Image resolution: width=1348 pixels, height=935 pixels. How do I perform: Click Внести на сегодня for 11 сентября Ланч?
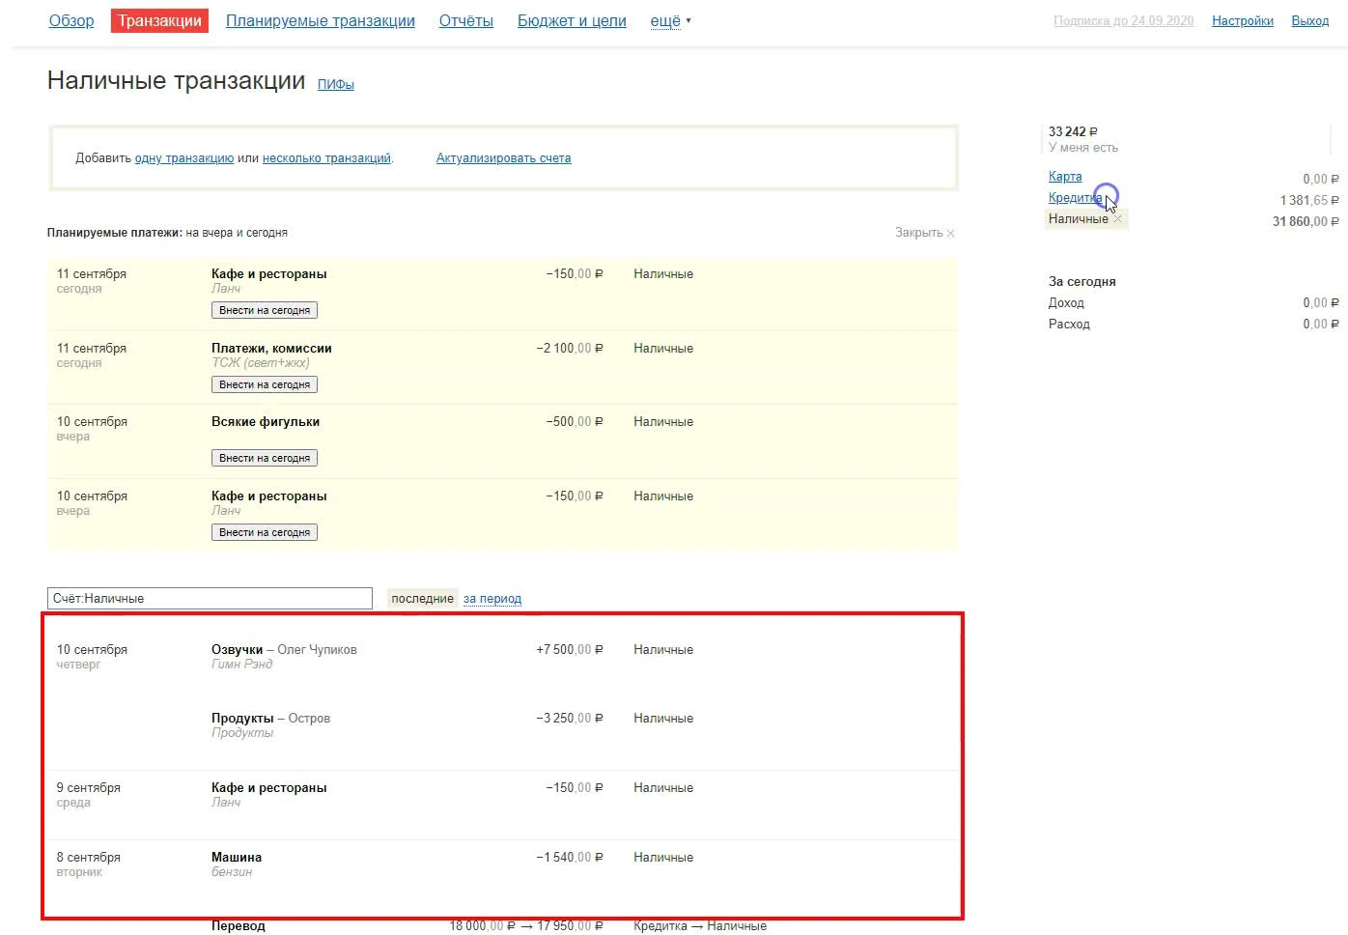tap(265, 310)
